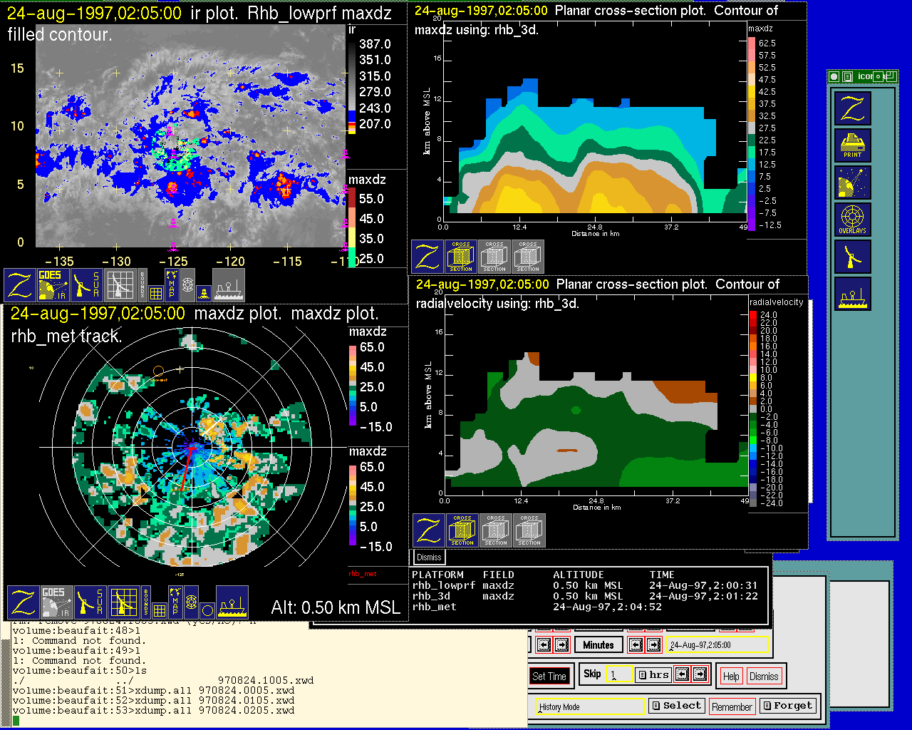
Task: Open the Forget menu
Action: [787, 706]
